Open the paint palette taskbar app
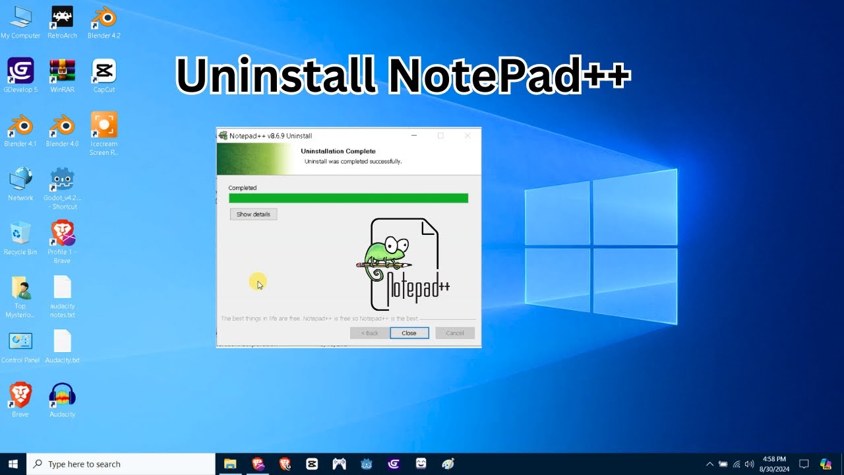Image resolution: width=844 pixels, height=475 pixels. [448, 464]
